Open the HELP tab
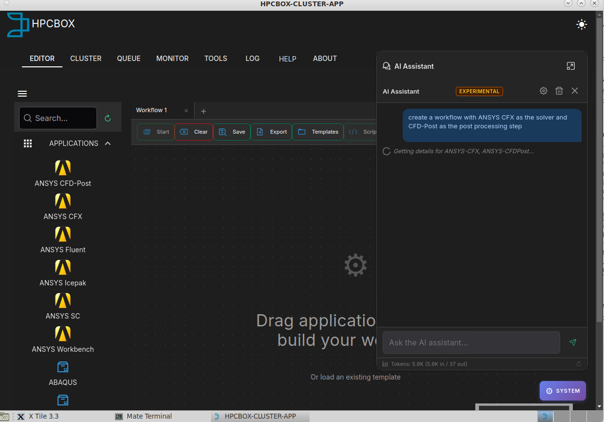This screenshot has width=604, height=422. (288, 59)
